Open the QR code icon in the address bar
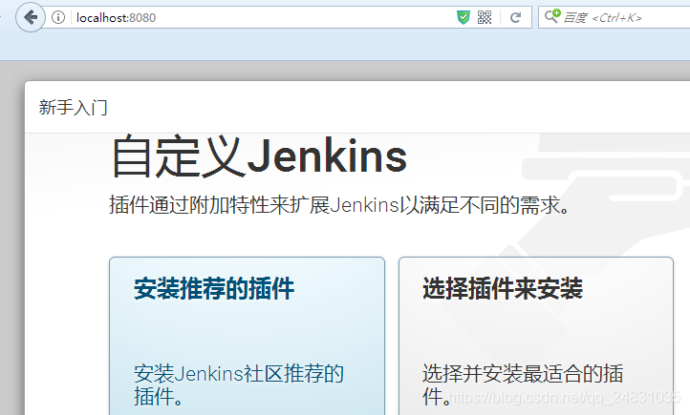The height and width of the screenshot is (415, 690). pyautogui.click(x=485, y=17)
